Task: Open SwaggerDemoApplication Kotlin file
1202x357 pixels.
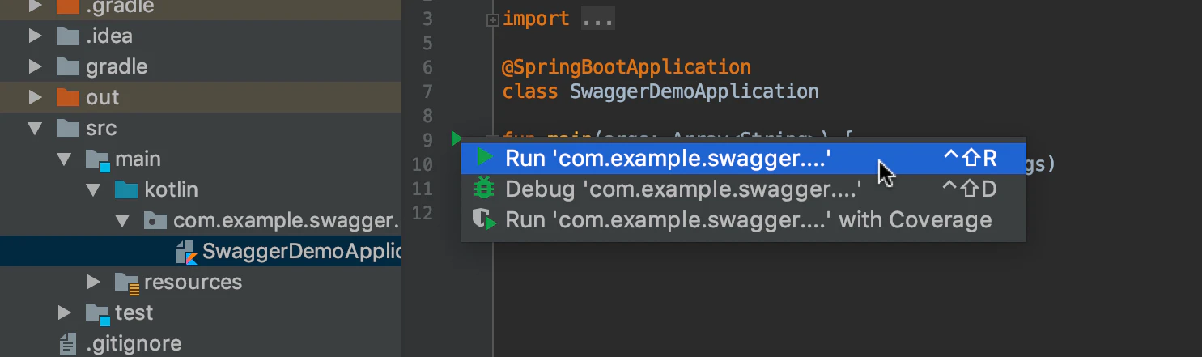Action: (x=201, y=251)
